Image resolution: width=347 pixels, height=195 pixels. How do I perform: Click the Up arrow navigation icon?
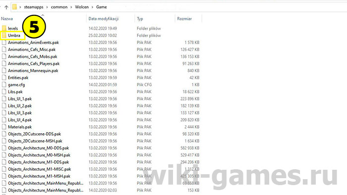coord(6,7)
